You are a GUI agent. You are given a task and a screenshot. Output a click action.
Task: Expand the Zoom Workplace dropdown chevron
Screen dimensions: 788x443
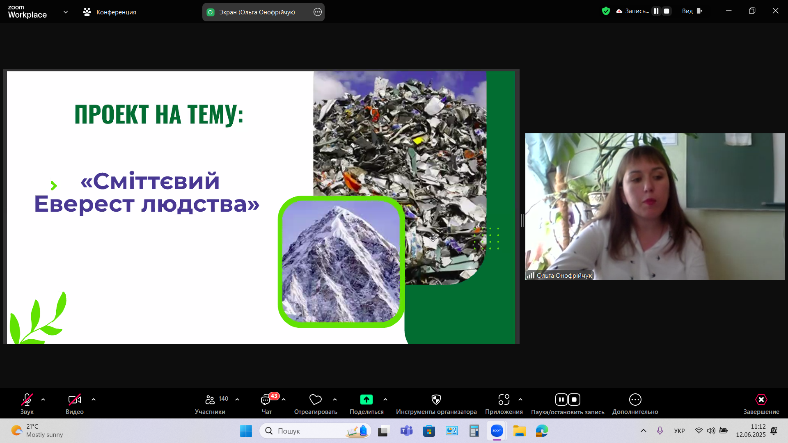click(x=66, y=12)
